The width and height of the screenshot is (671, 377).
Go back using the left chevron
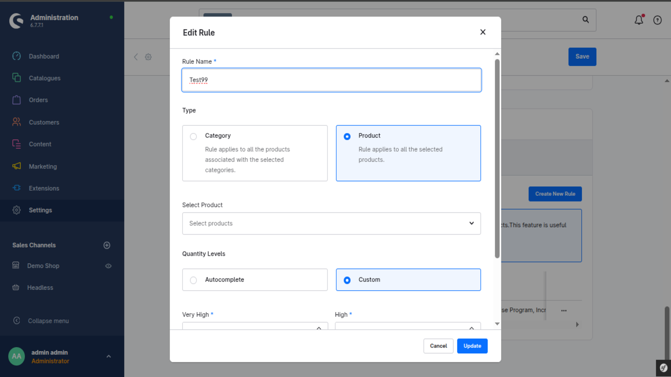click(136, 57)
